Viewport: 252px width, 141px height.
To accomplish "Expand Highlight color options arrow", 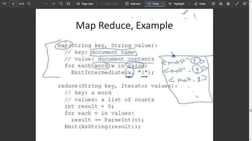I will coord(189,4).
